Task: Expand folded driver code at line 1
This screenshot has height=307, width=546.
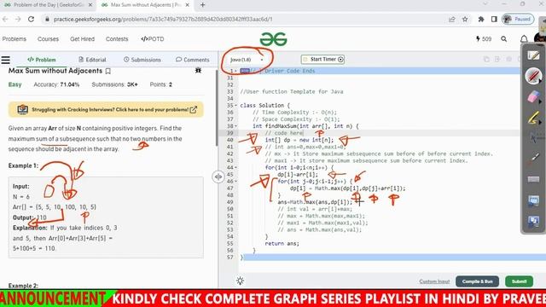Action: (235, 71)
